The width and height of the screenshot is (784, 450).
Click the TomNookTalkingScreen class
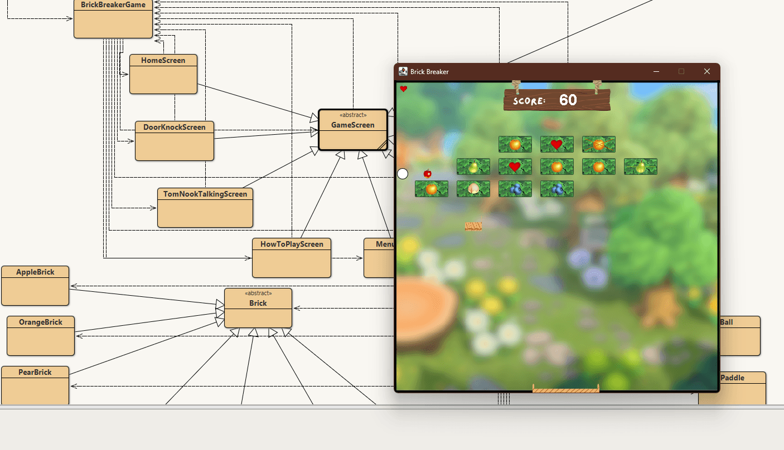click(205, 207)
